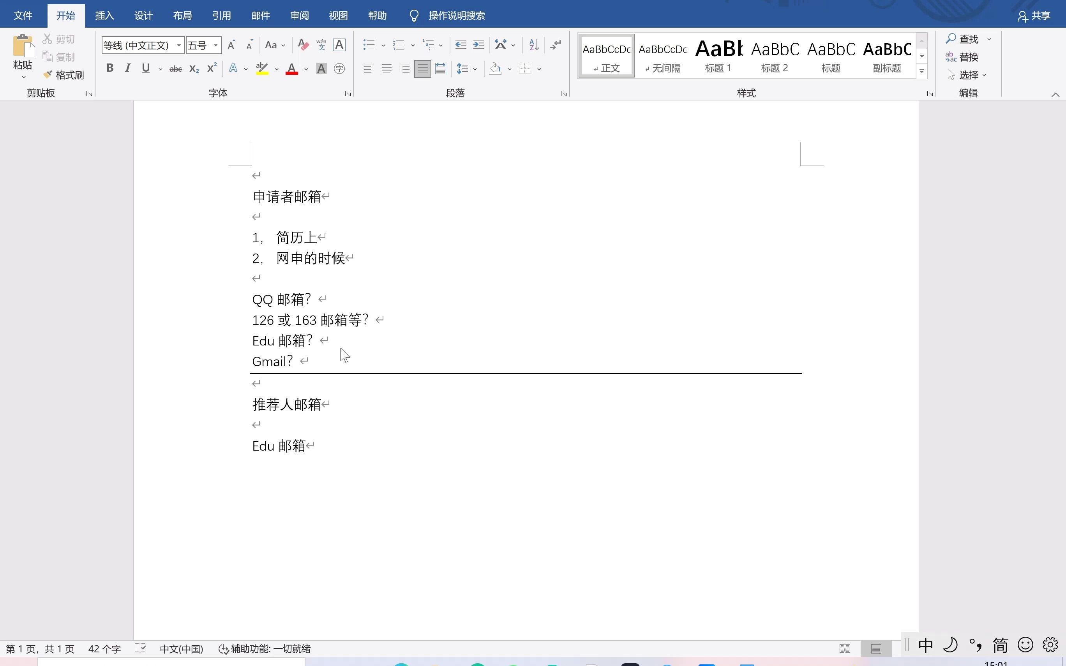Open the 文件 (File) menu

point(23,16)
